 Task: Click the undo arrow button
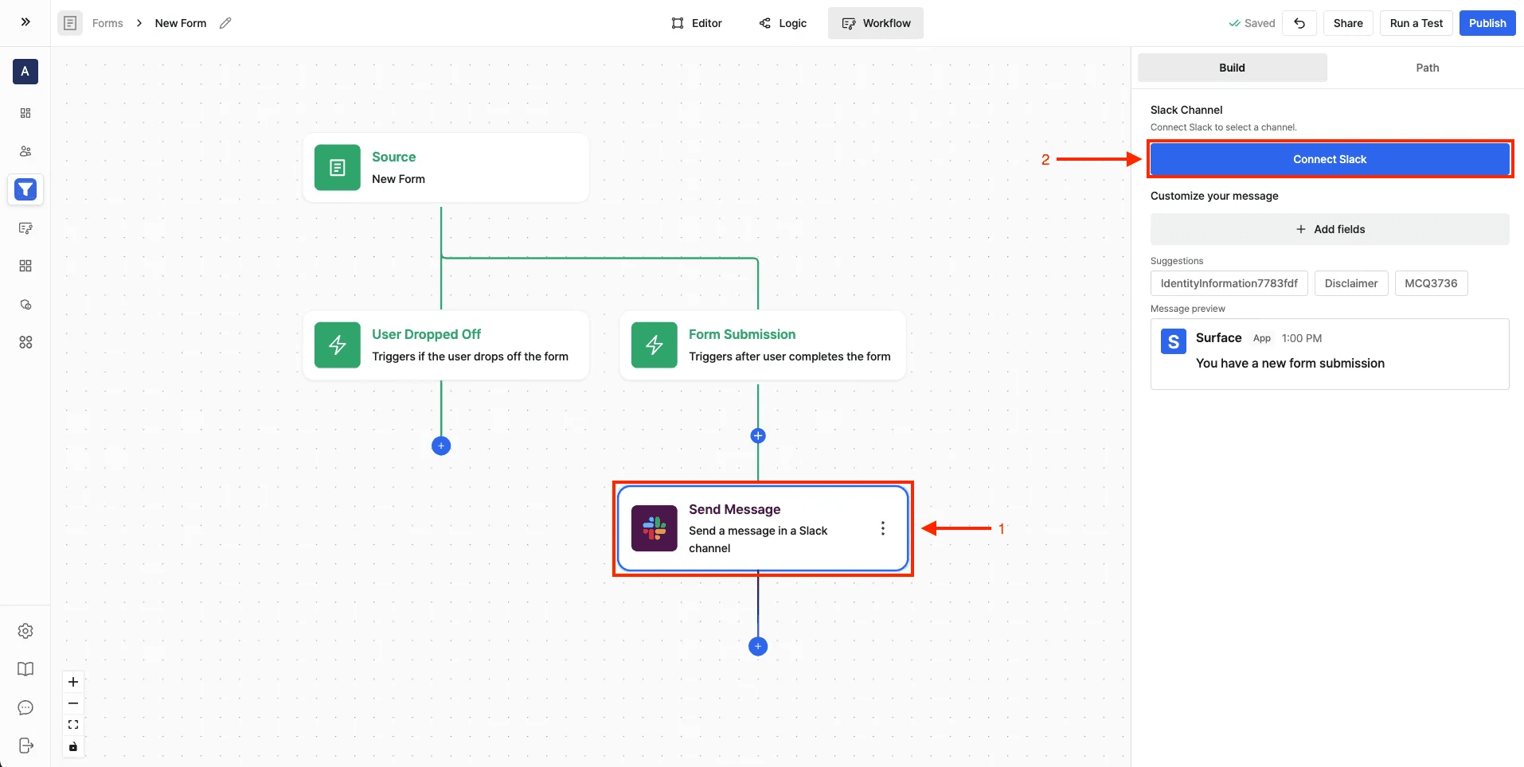[x=1299, y=23]
